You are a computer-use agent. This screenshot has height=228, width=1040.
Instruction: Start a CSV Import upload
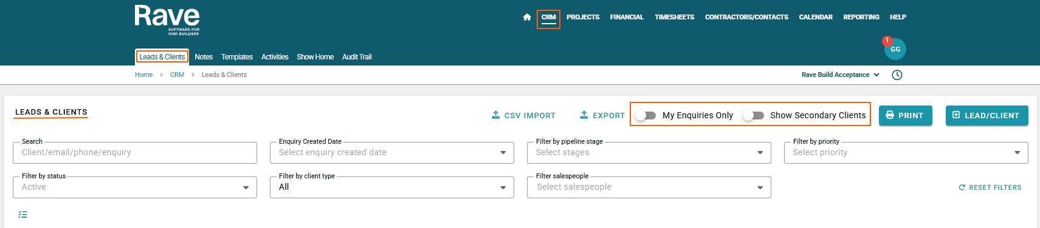523,115
